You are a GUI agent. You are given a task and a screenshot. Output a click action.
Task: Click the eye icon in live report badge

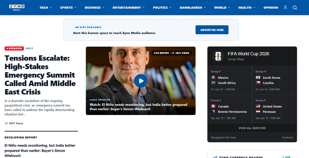[173, 53]
